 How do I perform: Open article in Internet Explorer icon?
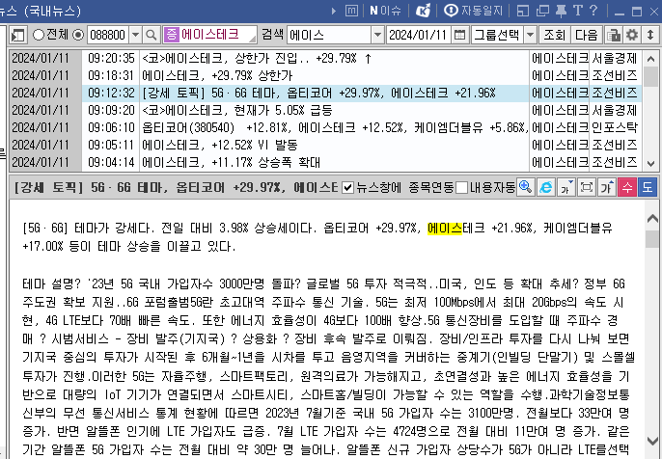click(546, 187)
